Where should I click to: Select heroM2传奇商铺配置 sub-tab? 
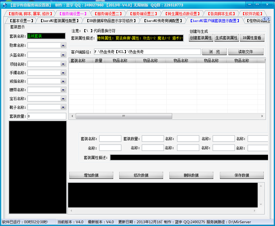tap(163, 21)
